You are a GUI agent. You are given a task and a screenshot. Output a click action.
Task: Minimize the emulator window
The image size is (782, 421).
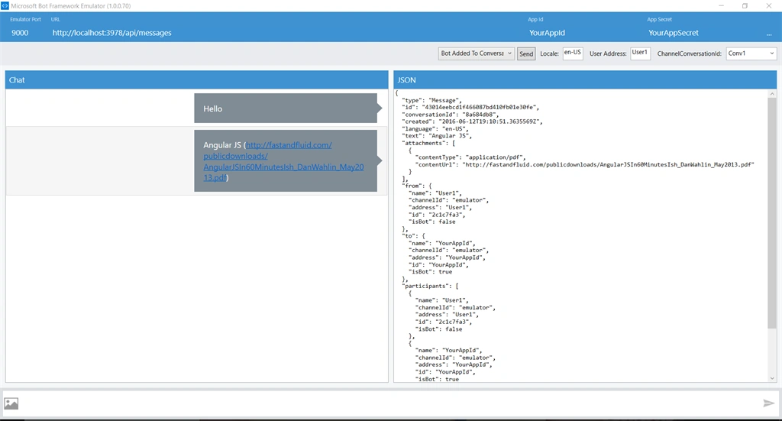(721, 5)
